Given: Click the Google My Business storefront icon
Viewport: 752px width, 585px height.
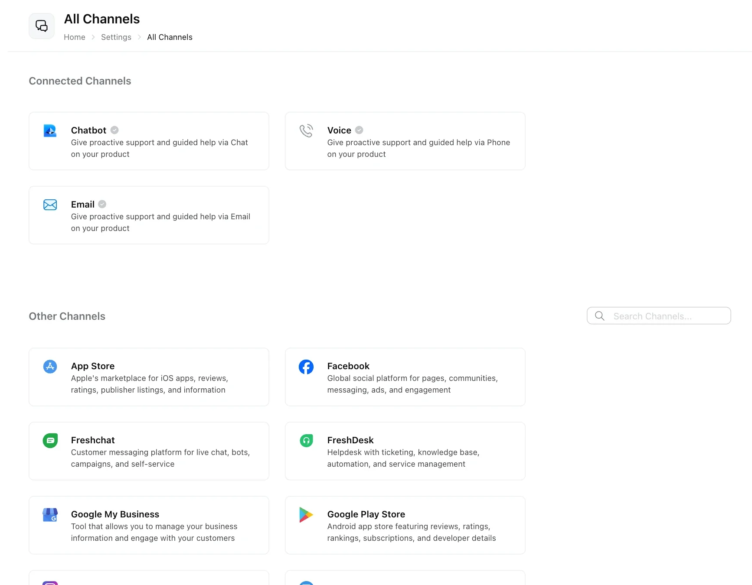Looking at the screenshot, I should tap(50, 515).
